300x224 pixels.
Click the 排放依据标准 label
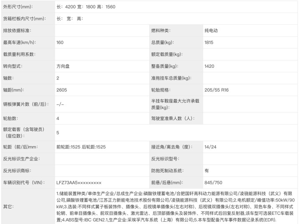click(x=17, y=31)
